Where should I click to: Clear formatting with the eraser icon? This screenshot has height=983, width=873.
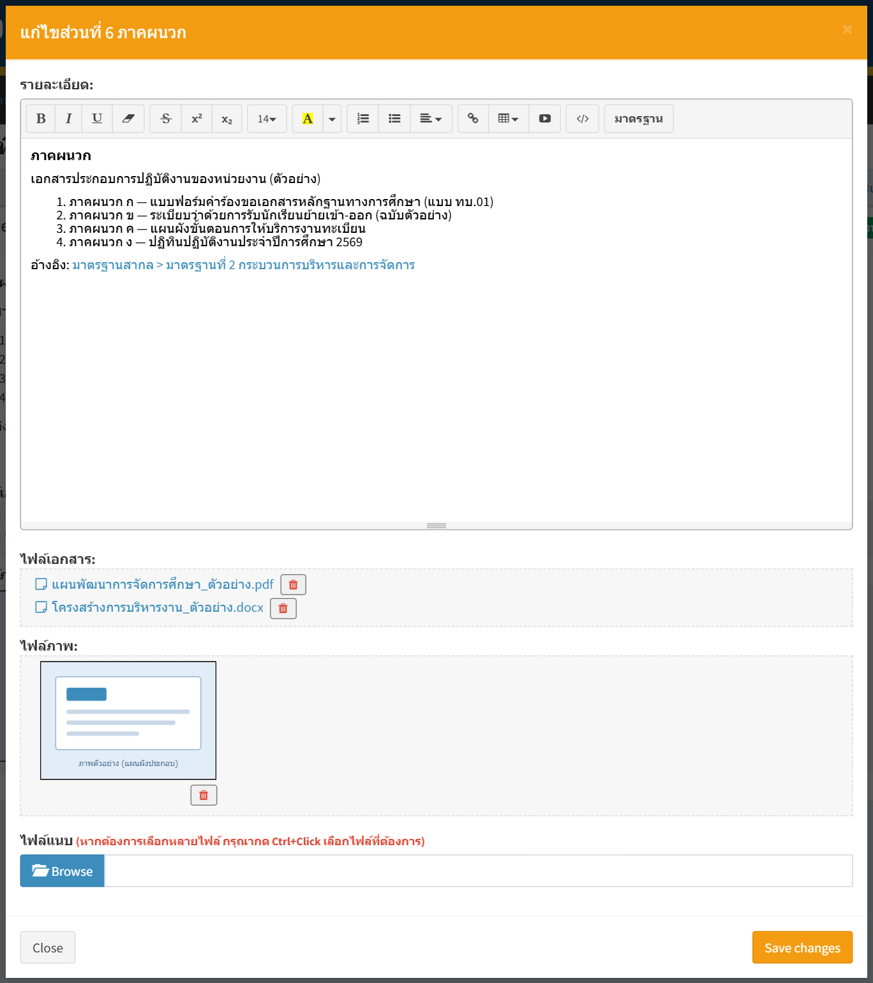point(128,119)
